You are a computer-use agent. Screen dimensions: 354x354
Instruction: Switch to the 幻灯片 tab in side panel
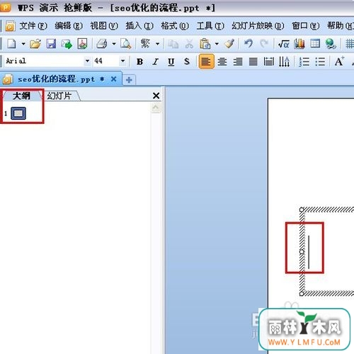(59, 96)
